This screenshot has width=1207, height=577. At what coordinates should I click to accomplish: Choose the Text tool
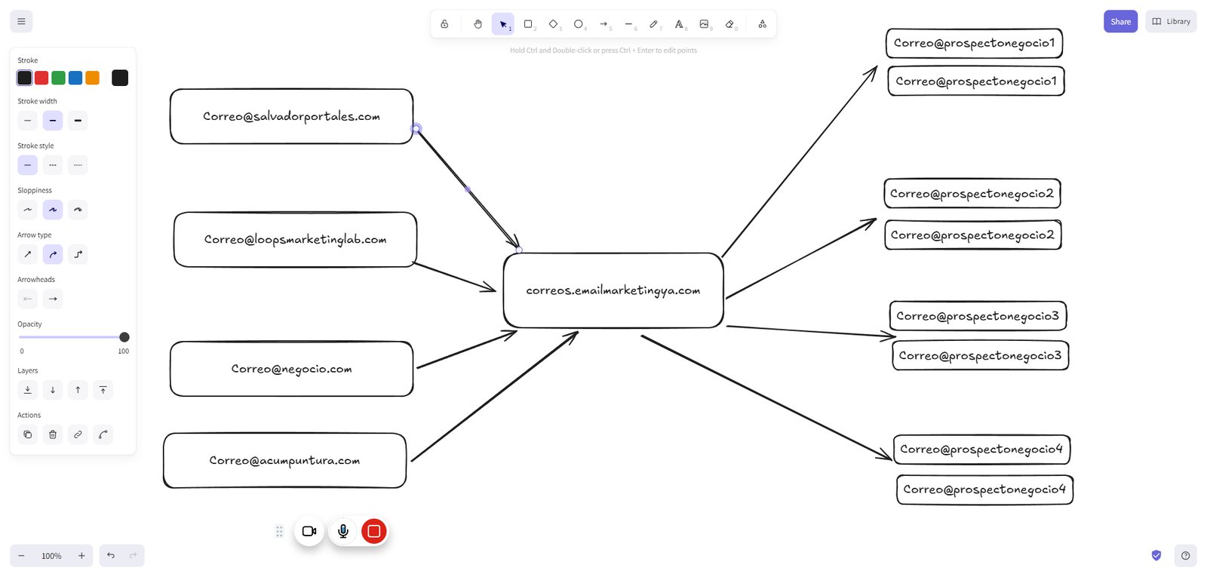pyautogui.click(x=679, y=24)
